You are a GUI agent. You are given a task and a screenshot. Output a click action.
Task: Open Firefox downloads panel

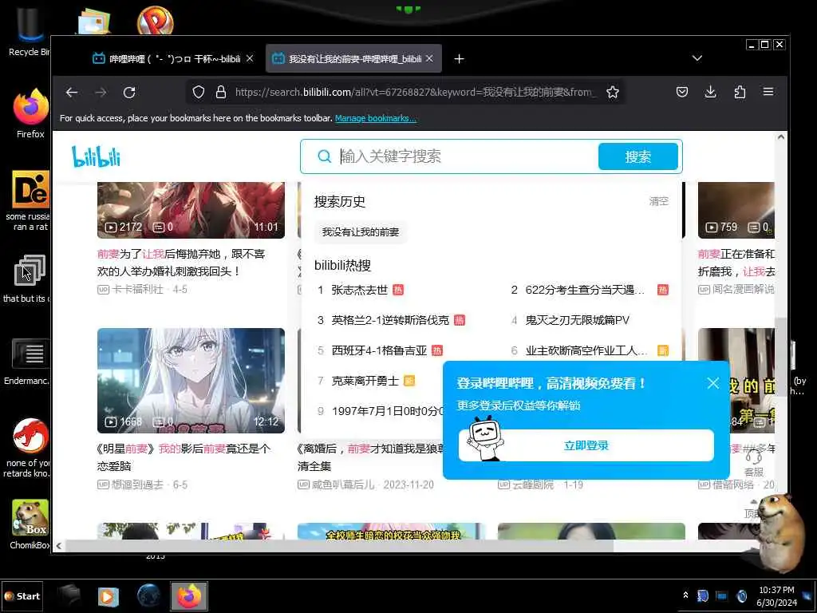(x=710, y=93)
